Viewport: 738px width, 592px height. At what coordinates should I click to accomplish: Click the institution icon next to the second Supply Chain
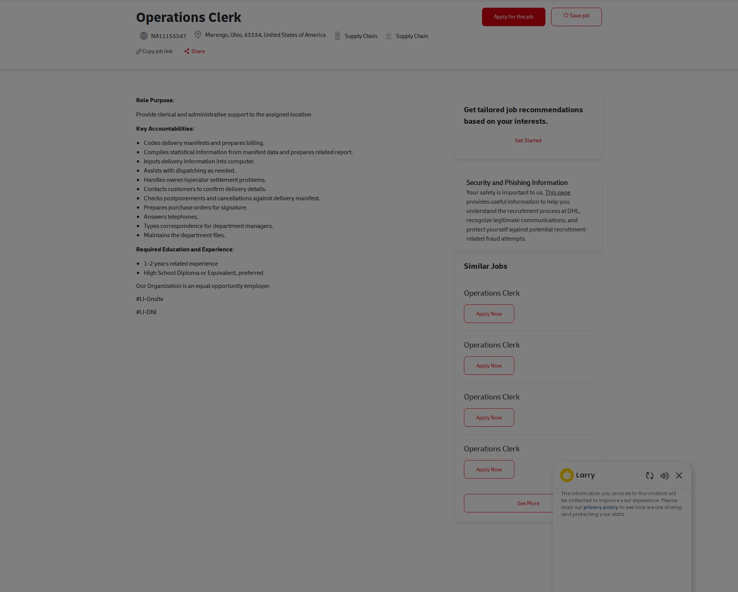[389, 36]
